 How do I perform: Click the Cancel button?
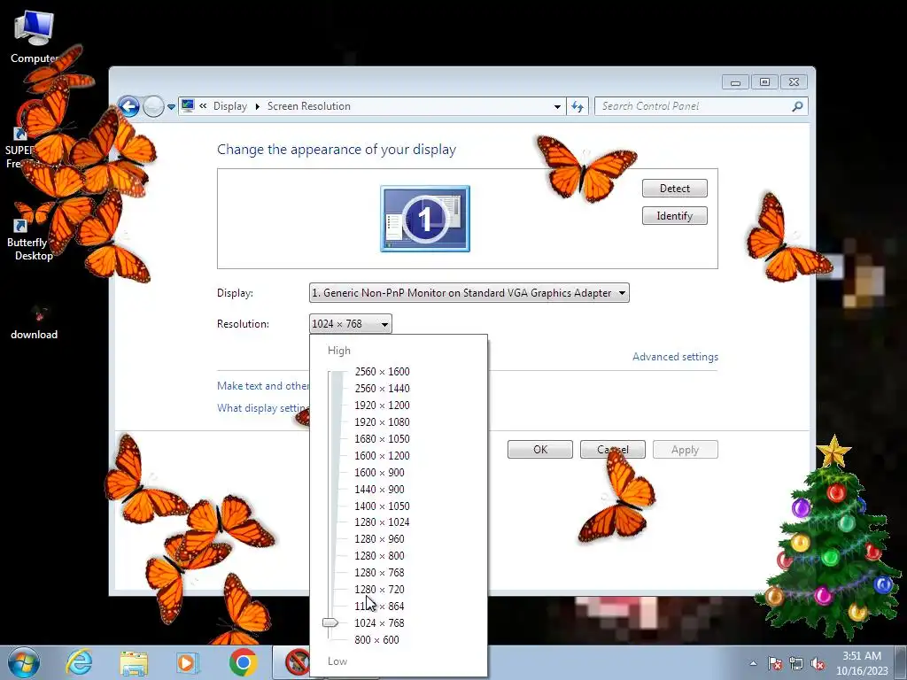613,449
